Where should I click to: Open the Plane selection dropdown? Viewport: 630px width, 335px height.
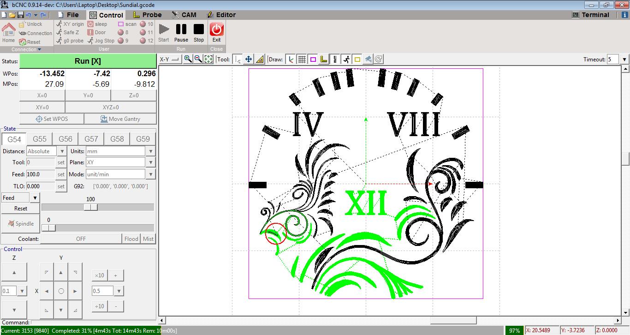coord(150,162)
